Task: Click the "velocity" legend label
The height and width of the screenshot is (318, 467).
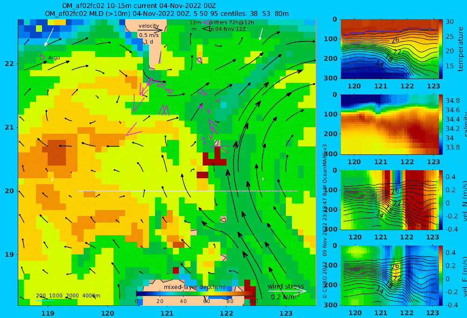Action: pyautogui.click(x=149, y=26)
